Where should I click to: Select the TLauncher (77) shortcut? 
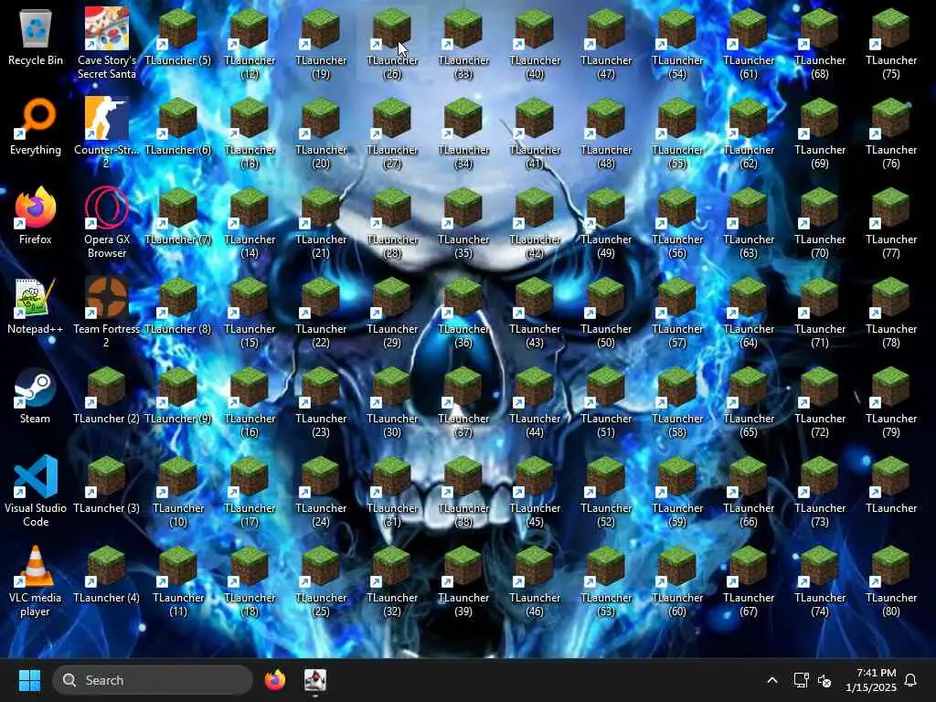(891, 222)
